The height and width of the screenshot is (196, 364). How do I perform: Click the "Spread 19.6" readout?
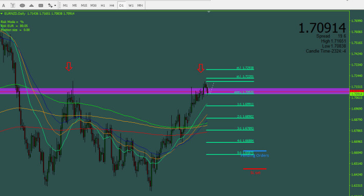click(x=331, y=36)
